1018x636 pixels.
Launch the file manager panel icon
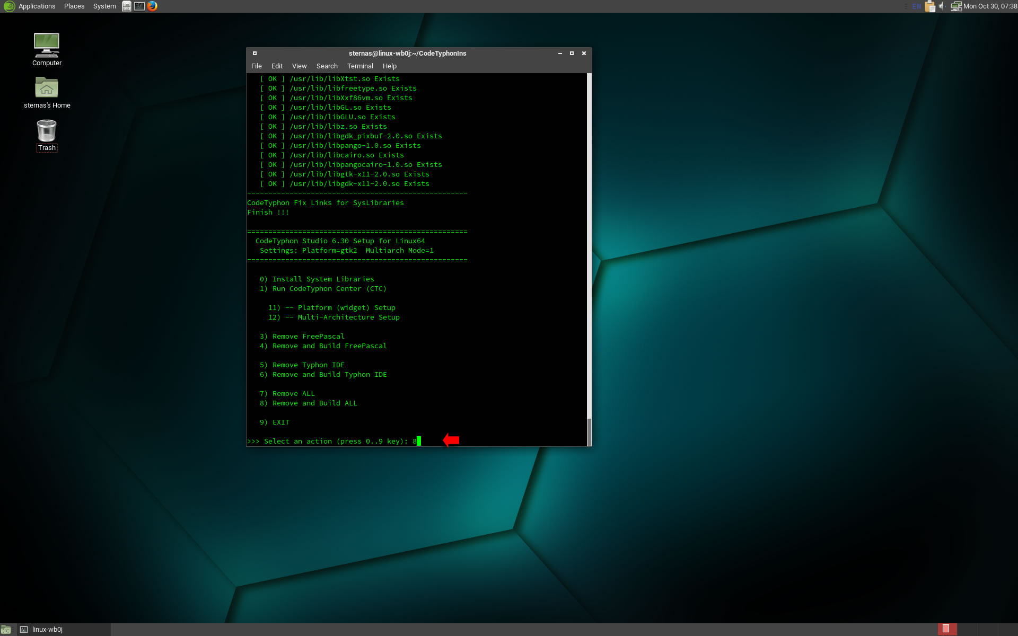[x=127, y=6]
